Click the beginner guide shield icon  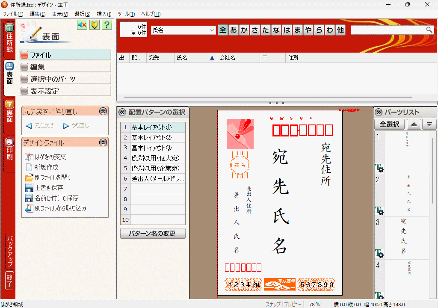(x=95, y=25)
